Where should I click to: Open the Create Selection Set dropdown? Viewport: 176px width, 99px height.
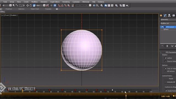(90, 5)
